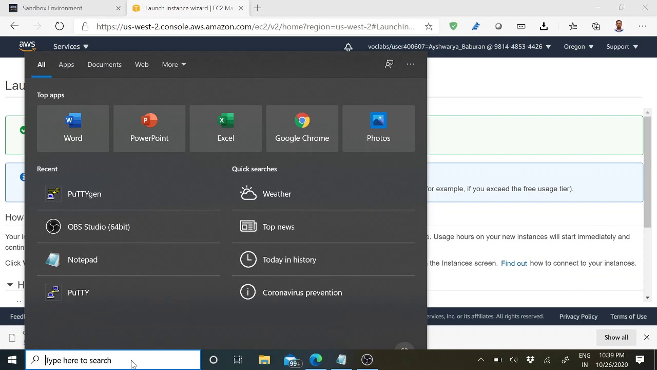This screenshot has height=370, width=657.
Task: Launch PowerPoint from Top apps
Action: pos(149,128)
